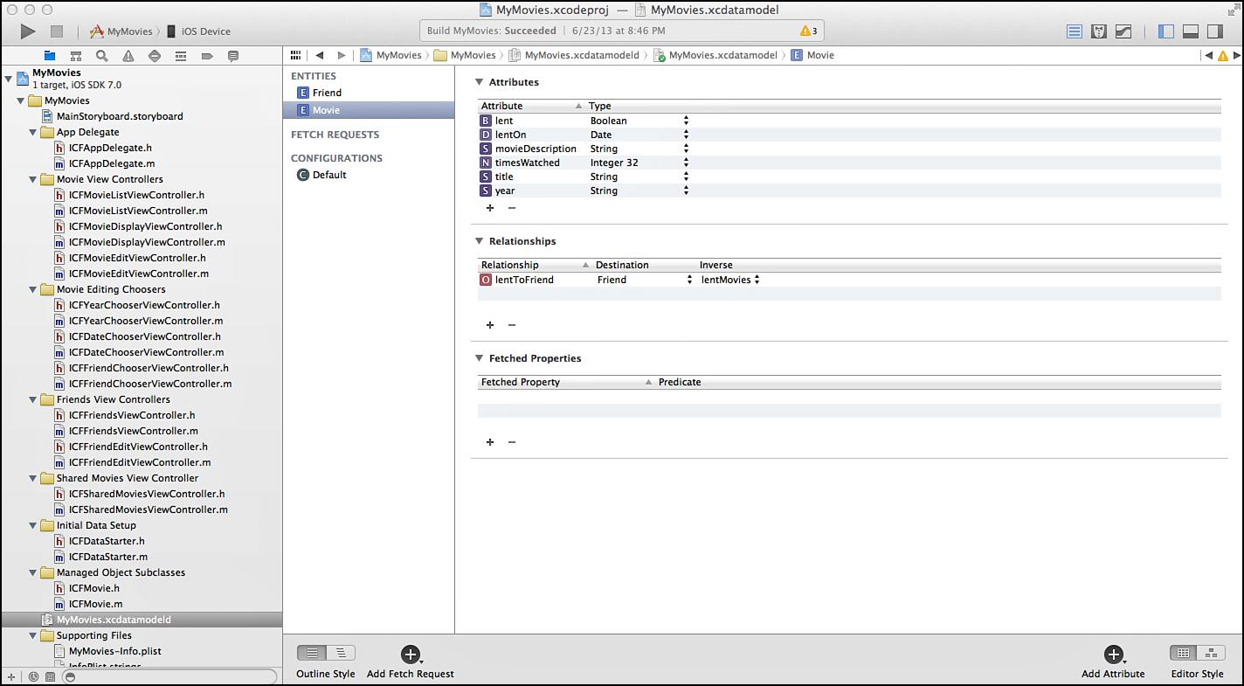
Task: Add a fetched property with the plus
Action: point(490,442)
